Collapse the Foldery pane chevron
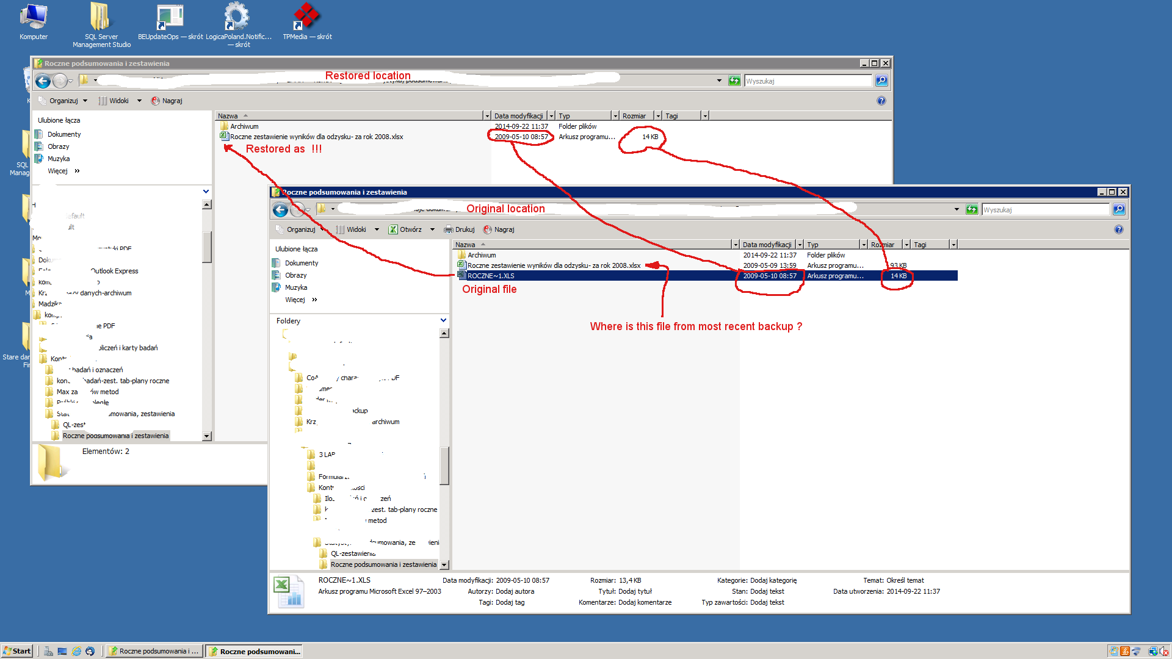The height and width of the screenshot is (659, 1172). [x=443, y=320]
